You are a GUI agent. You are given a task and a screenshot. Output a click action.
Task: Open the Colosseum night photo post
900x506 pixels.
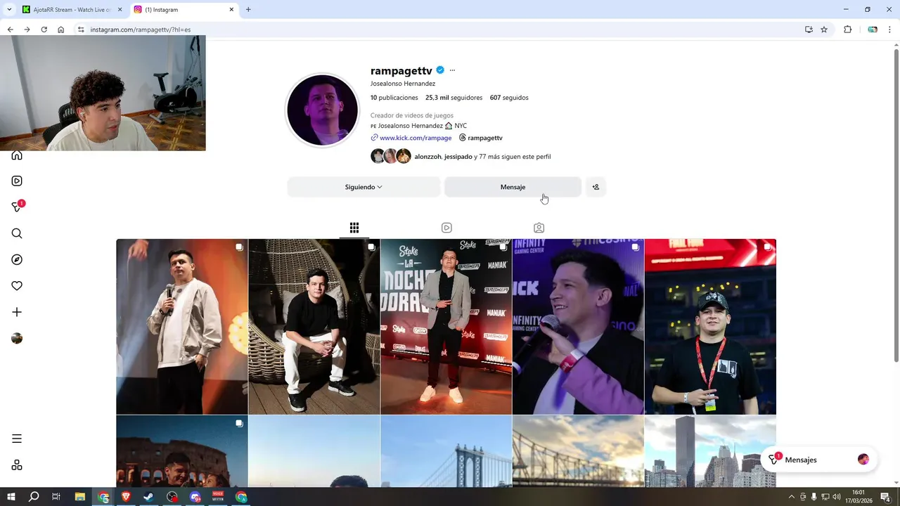[x=181, y=451]
